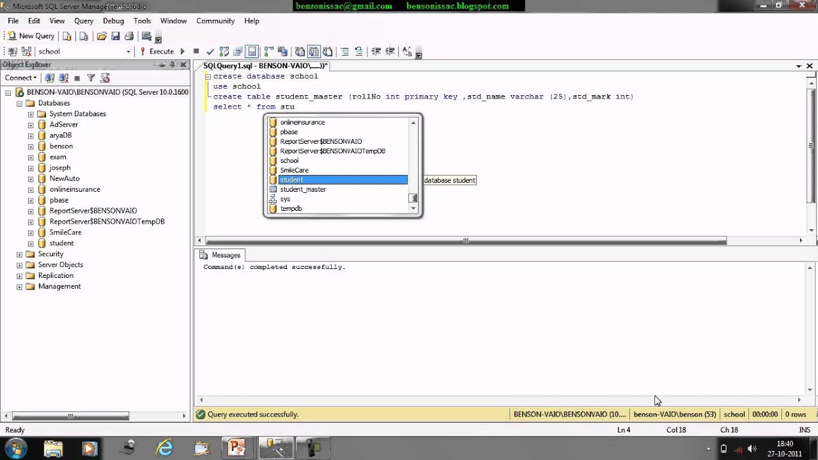Viewport: 818px width, 460px height.
Task: Click the Windows Explorer taskbar icon
Action: coord(54,447)
